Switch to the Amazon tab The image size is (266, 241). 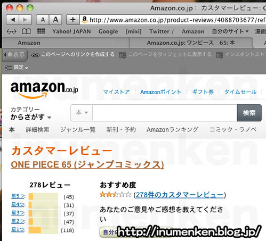(x=66, y=43)
